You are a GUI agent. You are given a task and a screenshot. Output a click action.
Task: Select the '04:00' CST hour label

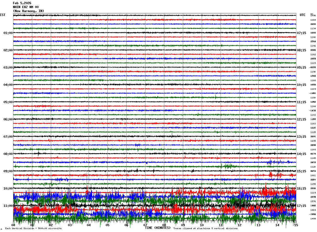click(8, 85)
